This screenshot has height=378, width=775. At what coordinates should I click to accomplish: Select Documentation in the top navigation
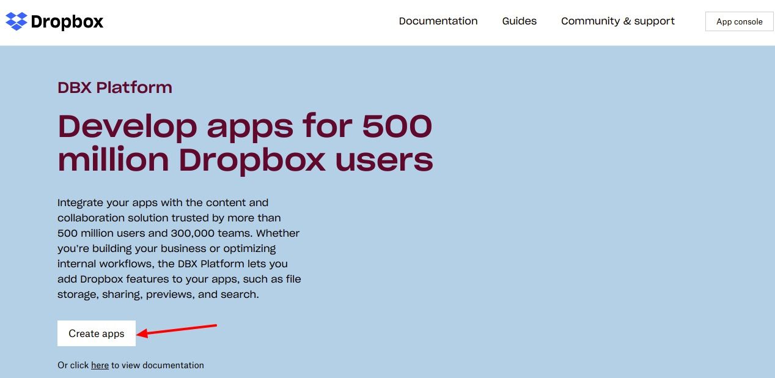point(438,21)
